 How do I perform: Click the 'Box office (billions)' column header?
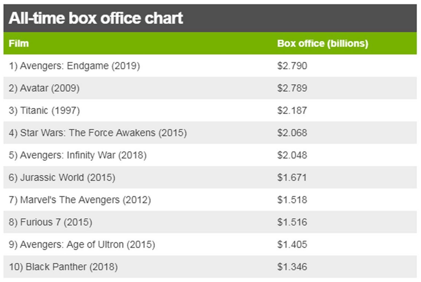322,43
